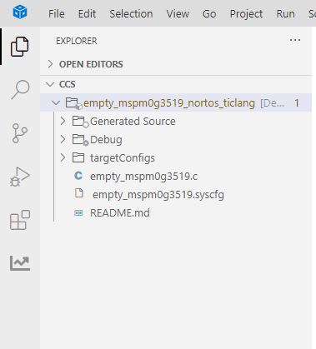The width and height of the screenshot is (316, 349).
Task: Expand the OPEN EDITORS section chevron
Action: (50, 64)
